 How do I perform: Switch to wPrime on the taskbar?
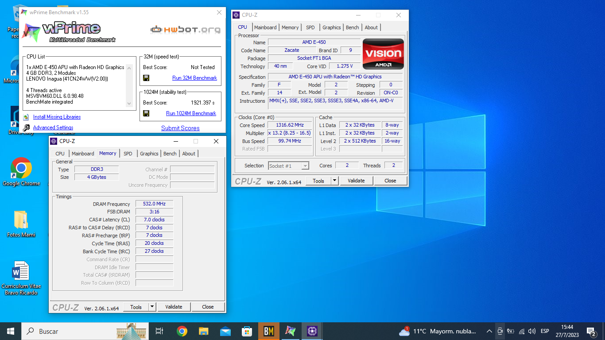coord(291,331)
